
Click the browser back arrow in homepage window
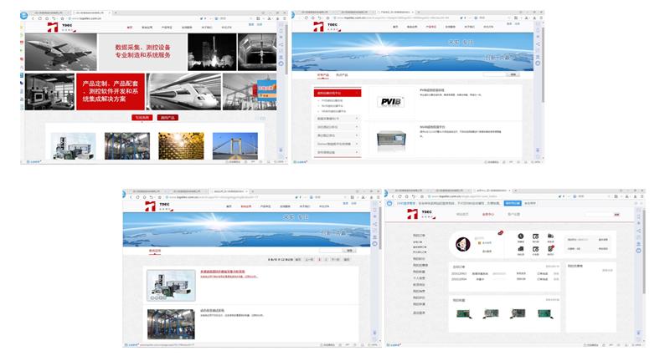(x=33, y=18)
